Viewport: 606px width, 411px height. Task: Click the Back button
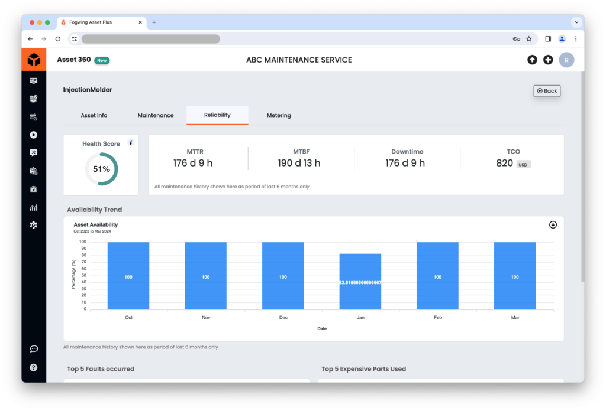[547, 91]
